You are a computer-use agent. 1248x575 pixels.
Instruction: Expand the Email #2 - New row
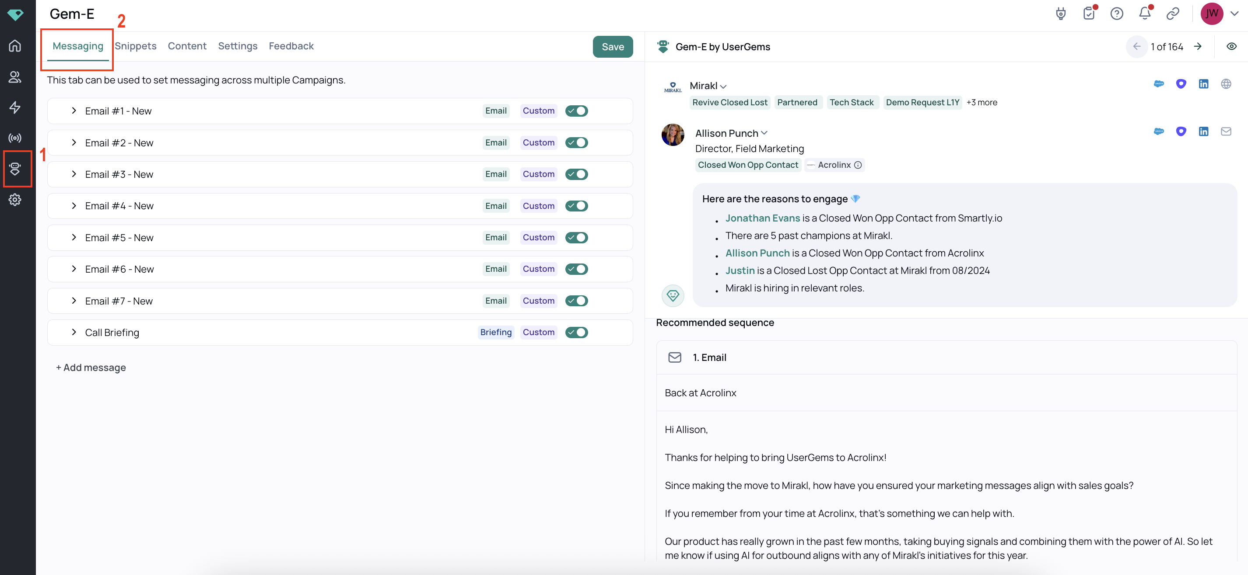click(x=74, y=143)
